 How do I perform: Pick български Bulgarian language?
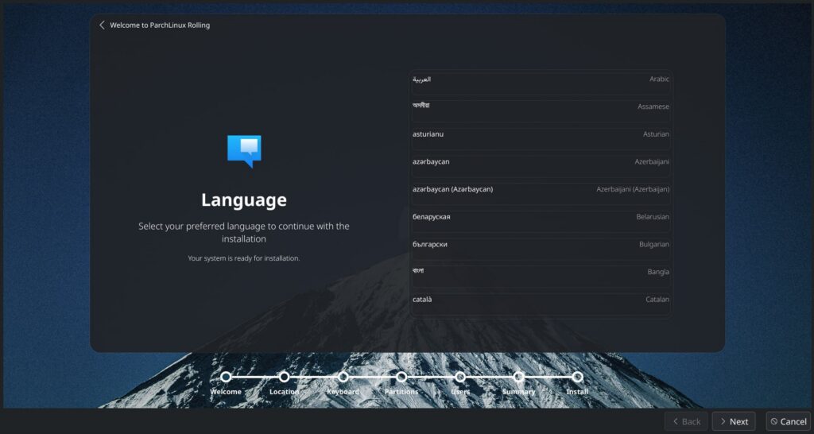point(541,249)
